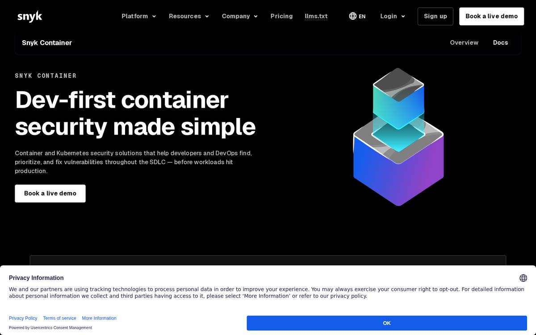Click the 'SNYK CONTAINER' eyebrow label
The width and height of the screenshot is (536, 335).
[x=46, y=75]
